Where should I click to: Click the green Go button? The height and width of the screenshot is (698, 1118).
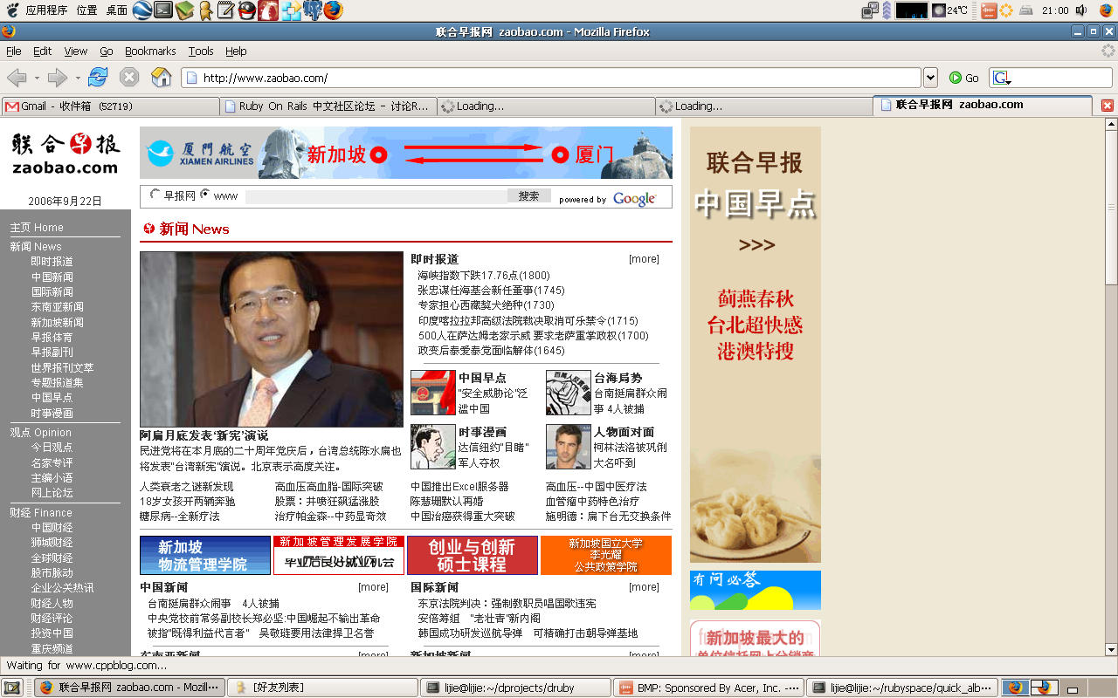[963, 78]
